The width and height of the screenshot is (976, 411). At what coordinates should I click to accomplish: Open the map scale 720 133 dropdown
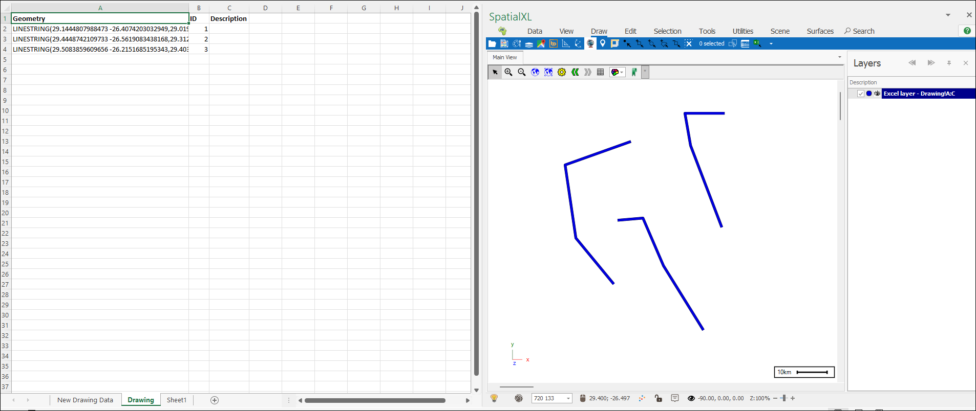point(568,398)
